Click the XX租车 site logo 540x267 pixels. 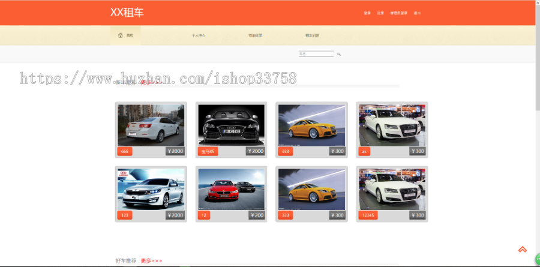[x=127, y=13]
